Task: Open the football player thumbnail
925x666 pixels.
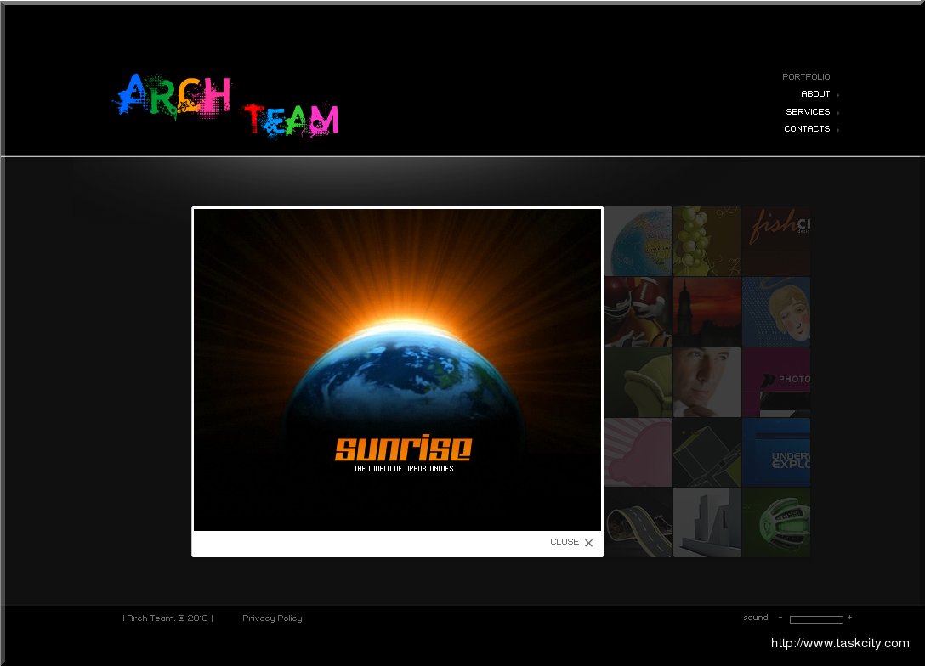Action: [x=638, y=311]
